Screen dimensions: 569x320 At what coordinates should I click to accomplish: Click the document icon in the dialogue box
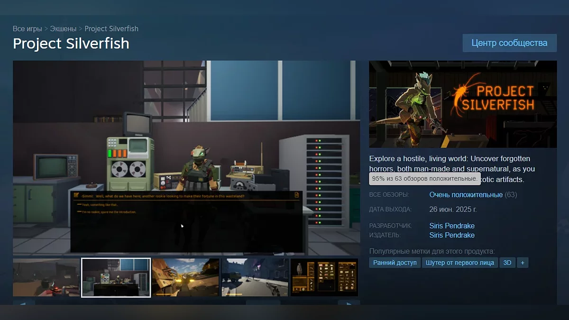pyautogui.click(x=297, y=195)
